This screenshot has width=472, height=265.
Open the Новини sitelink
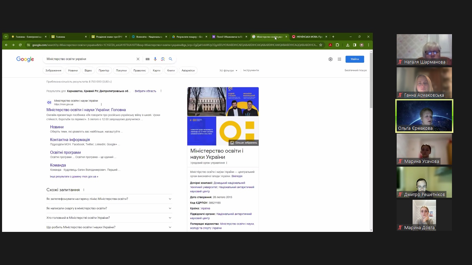[x=57, y=127]
